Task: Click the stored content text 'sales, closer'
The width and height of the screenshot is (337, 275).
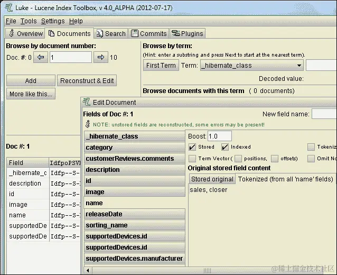Action: (x=208, y=190)
